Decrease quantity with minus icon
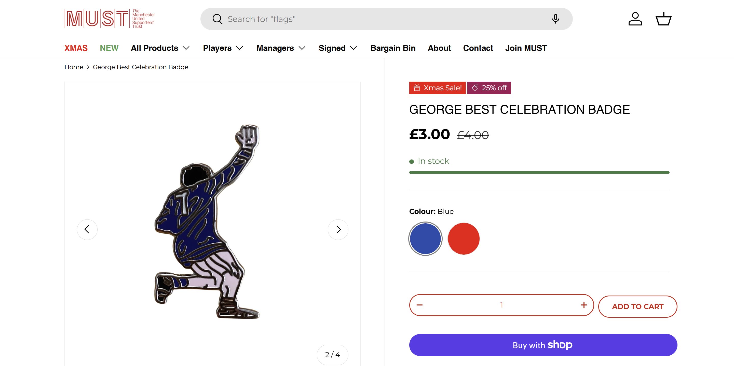The image size is (734, 366). (x=419, y=305)
